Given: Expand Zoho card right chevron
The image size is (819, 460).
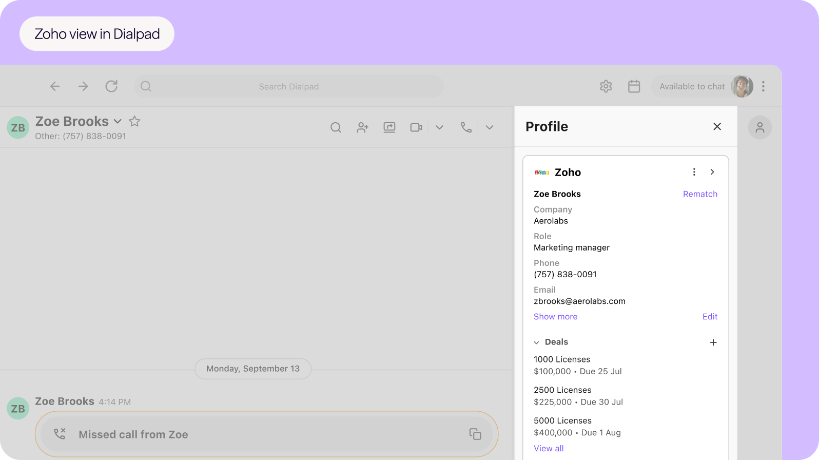Looking at the screenshot, I should click(712, 172).
